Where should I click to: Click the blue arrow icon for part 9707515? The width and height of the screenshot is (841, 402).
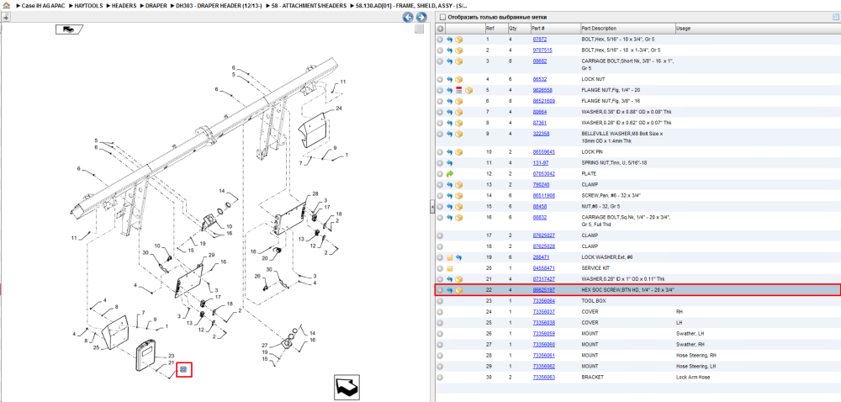(x=449, y=50)
